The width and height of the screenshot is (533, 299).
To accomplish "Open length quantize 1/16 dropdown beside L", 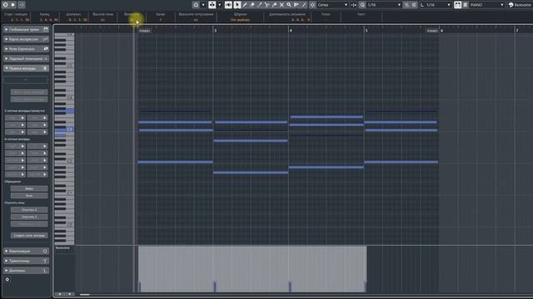I will click(x=438, y=5).
